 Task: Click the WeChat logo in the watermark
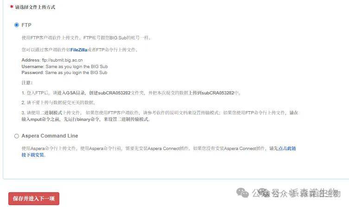[x=242, y=193]
